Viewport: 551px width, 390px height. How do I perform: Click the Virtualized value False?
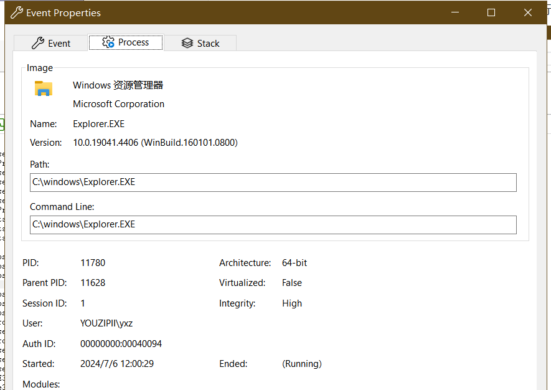(291, 283)
